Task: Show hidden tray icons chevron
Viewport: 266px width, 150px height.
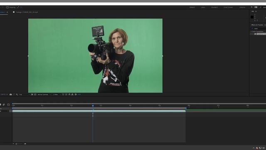Action: 254,148
